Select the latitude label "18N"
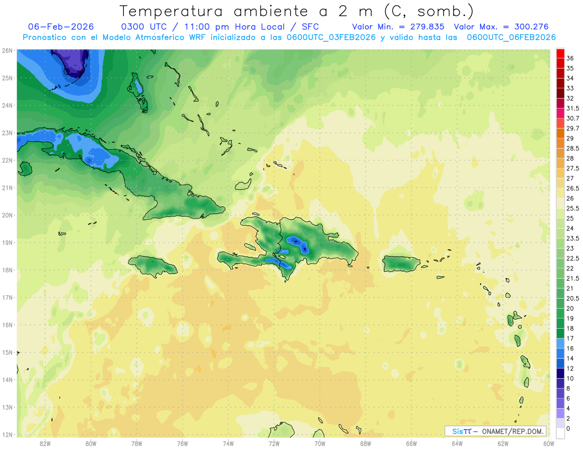Screen dimensions: 583x450 (x=7, y=270)
